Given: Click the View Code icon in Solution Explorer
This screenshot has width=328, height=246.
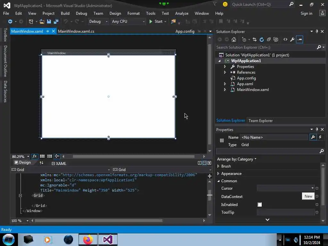Looking at the screenshot, I should click(285, 39).
